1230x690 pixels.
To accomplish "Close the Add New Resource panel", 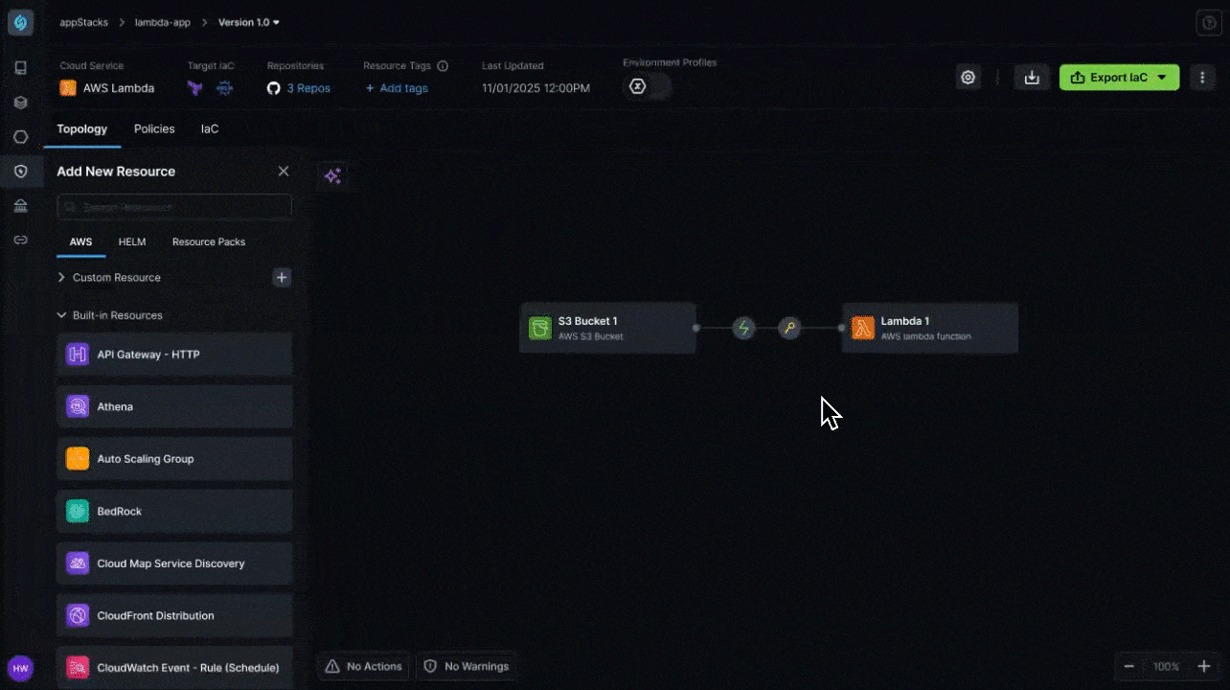I will tap(284, 172).
